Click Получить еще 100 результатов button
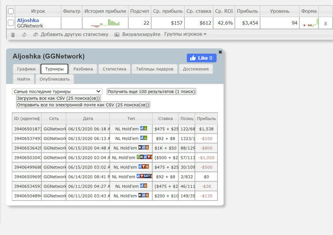 (x=151, y=91)
